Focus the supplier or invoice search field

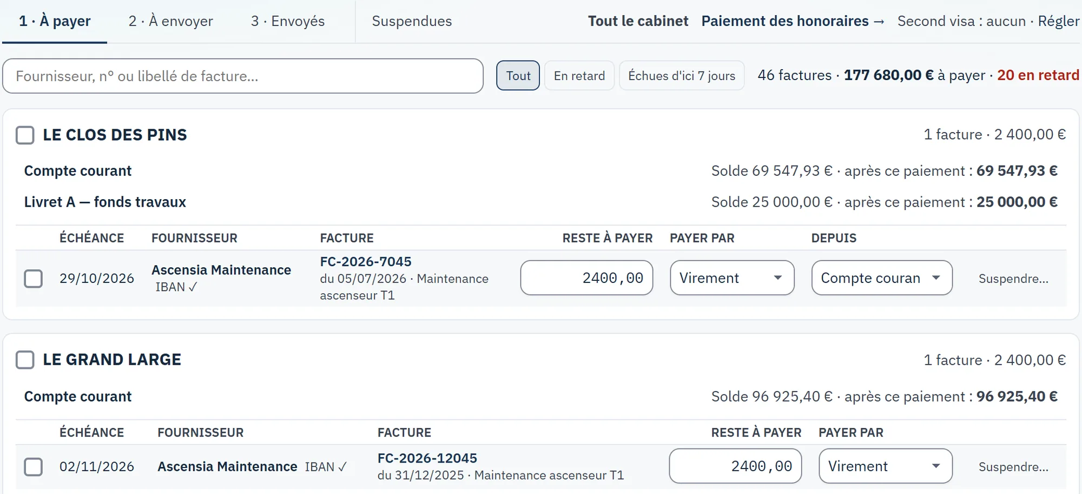[243, 76]
